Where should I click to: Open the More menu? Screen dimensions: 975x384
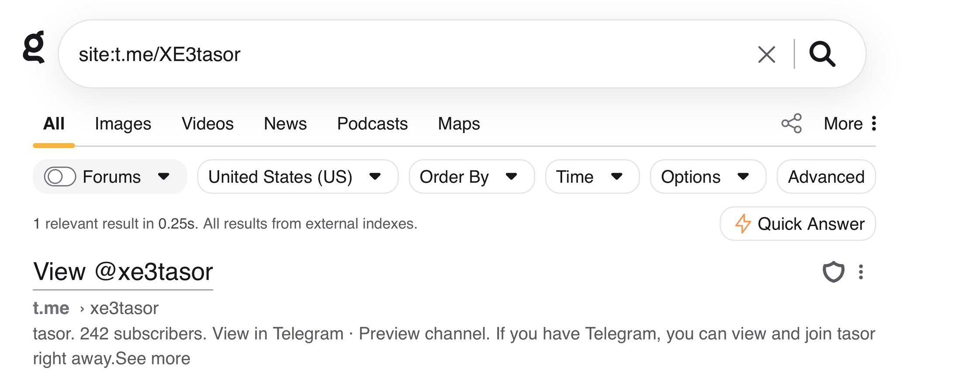[850, 123]
